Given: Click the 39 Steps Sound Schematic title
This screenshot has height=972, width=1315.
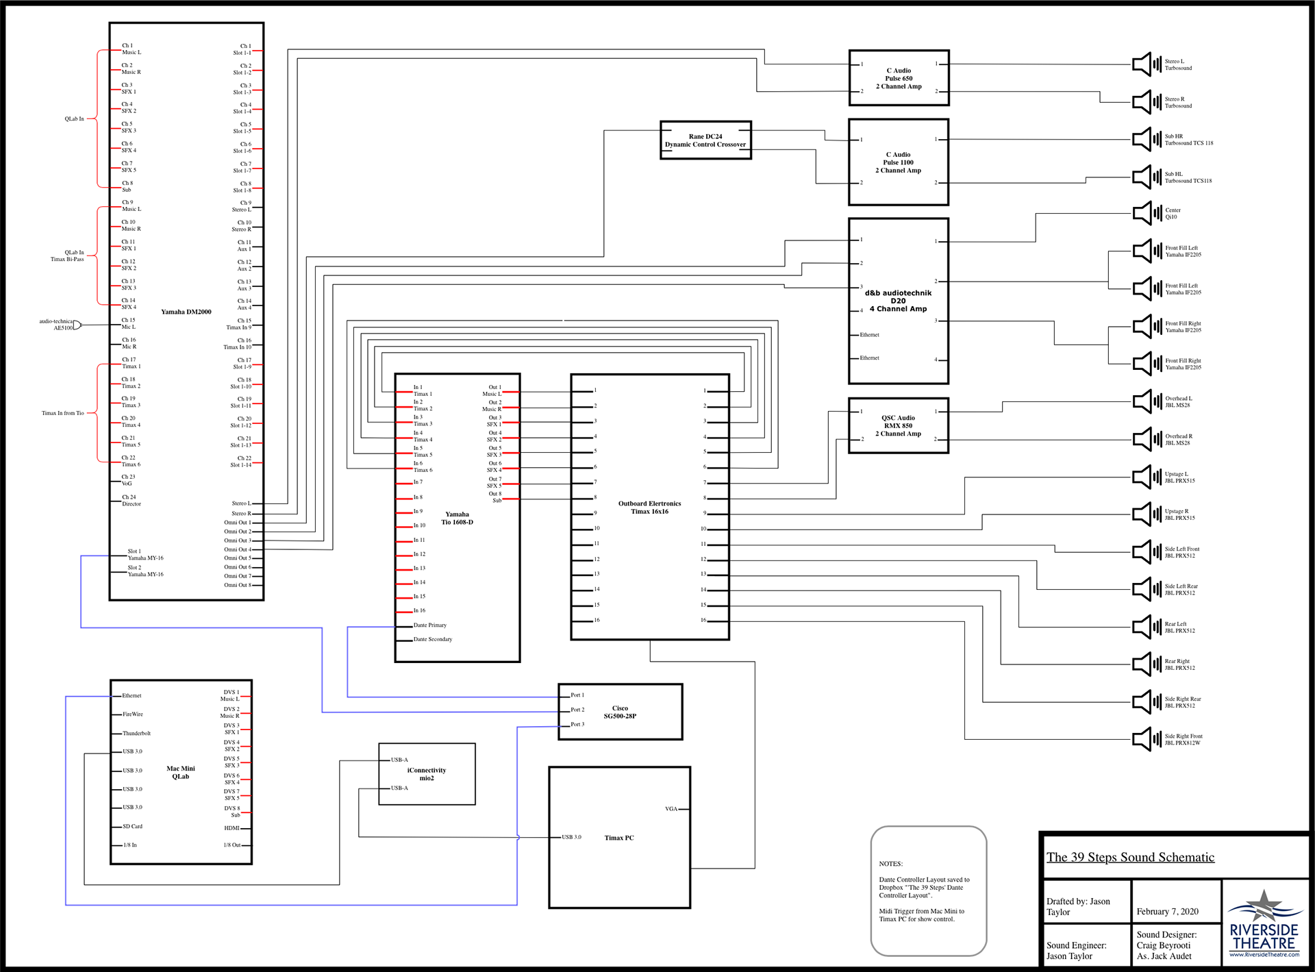Looking at the screenshot, I should point(1130,857).
